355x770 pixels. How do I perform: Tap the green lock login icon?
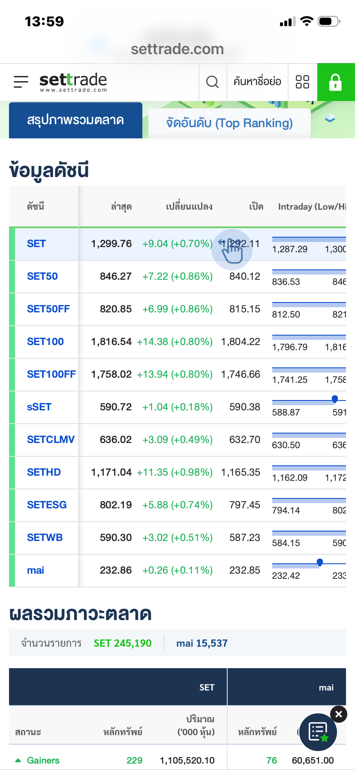335,82
